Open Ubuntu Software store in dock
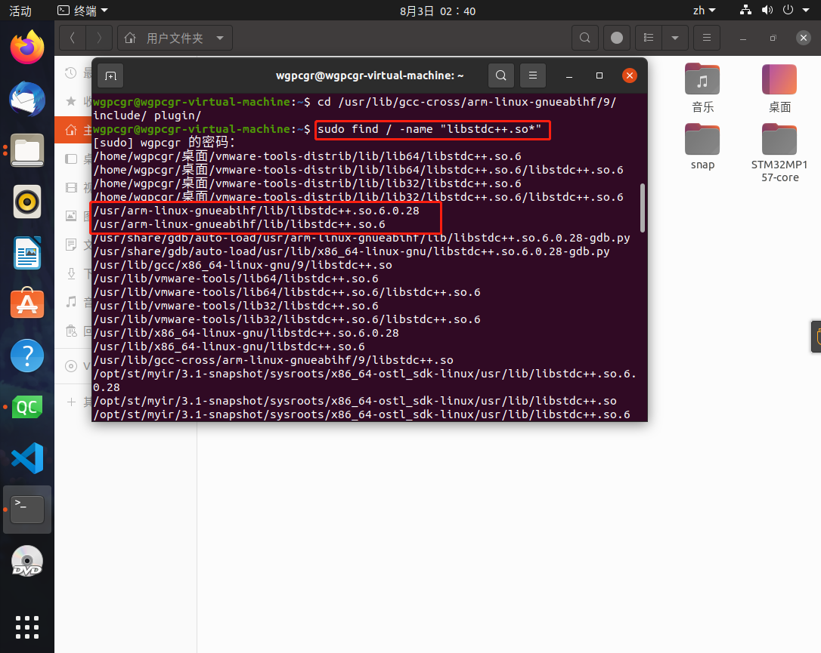This screenshot has height=653, width=821. [x=27, y=303]
